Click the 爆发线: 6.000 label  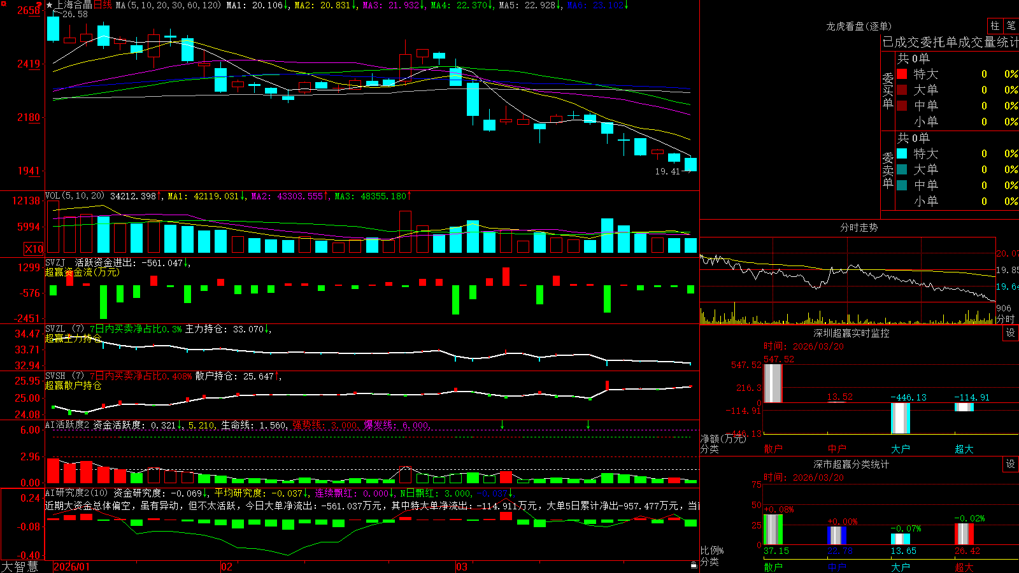(x=397, y=425)
